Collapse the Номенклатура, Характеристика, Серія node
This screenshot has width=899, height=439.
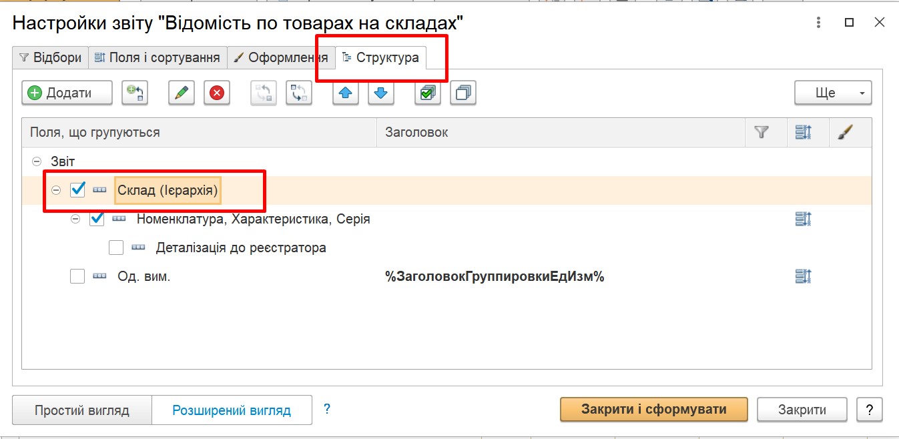(75, 219)
